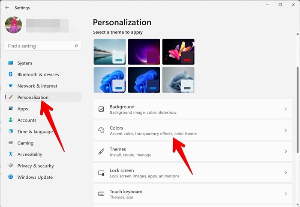Image resolution: width=300 pixels, height=207 pixels.
Task: Open the Accounts settings section
Action: click(27, 120)
